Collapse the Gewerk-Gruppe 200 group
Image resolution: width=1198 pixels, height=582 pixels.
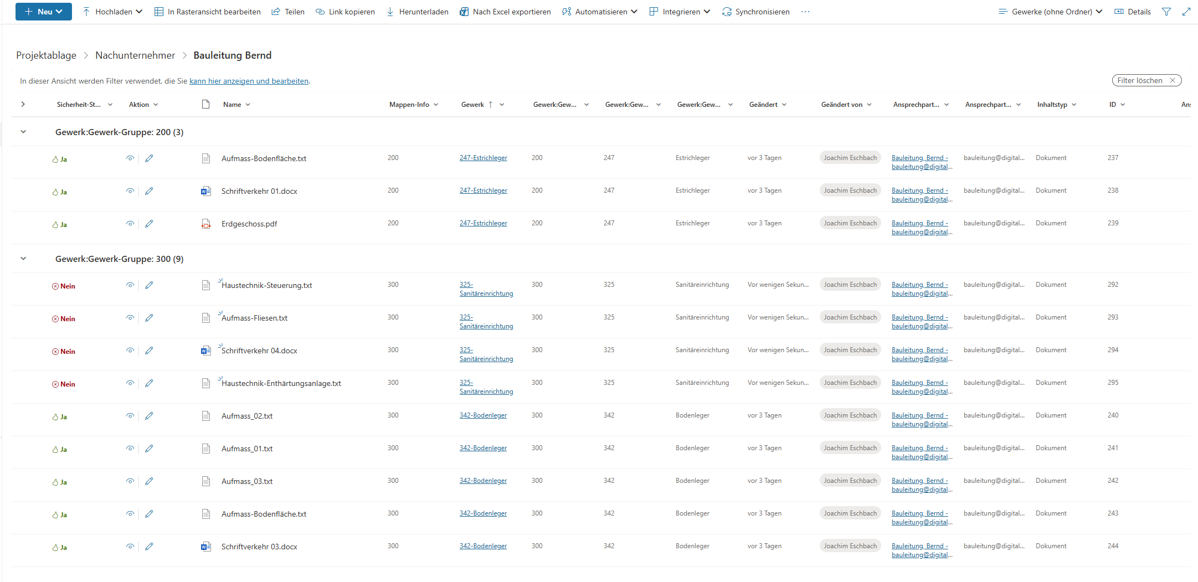(23, 132)
